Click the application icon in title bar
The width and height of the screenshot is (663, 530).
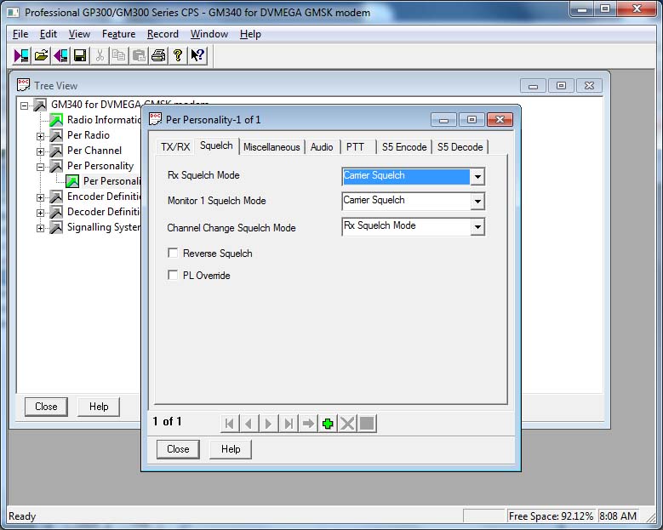coord(14,12)
